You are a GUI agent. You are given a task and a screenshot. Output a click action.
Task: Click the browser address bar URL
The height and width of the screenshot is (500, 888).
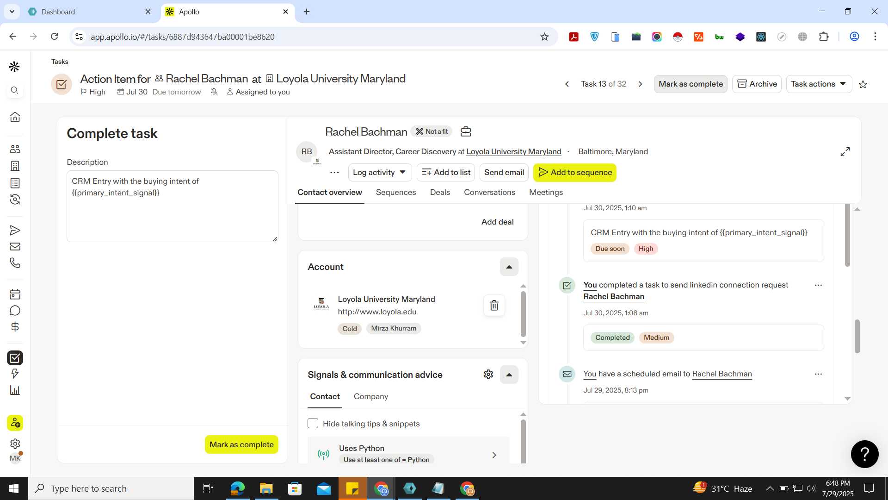point(182,37)
